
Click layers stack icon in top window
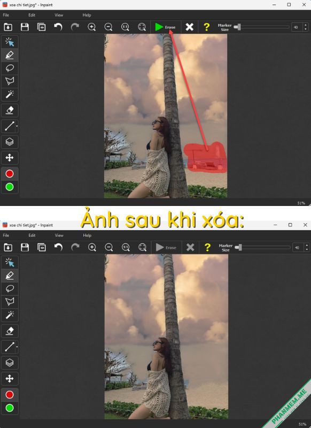[10, 142]
